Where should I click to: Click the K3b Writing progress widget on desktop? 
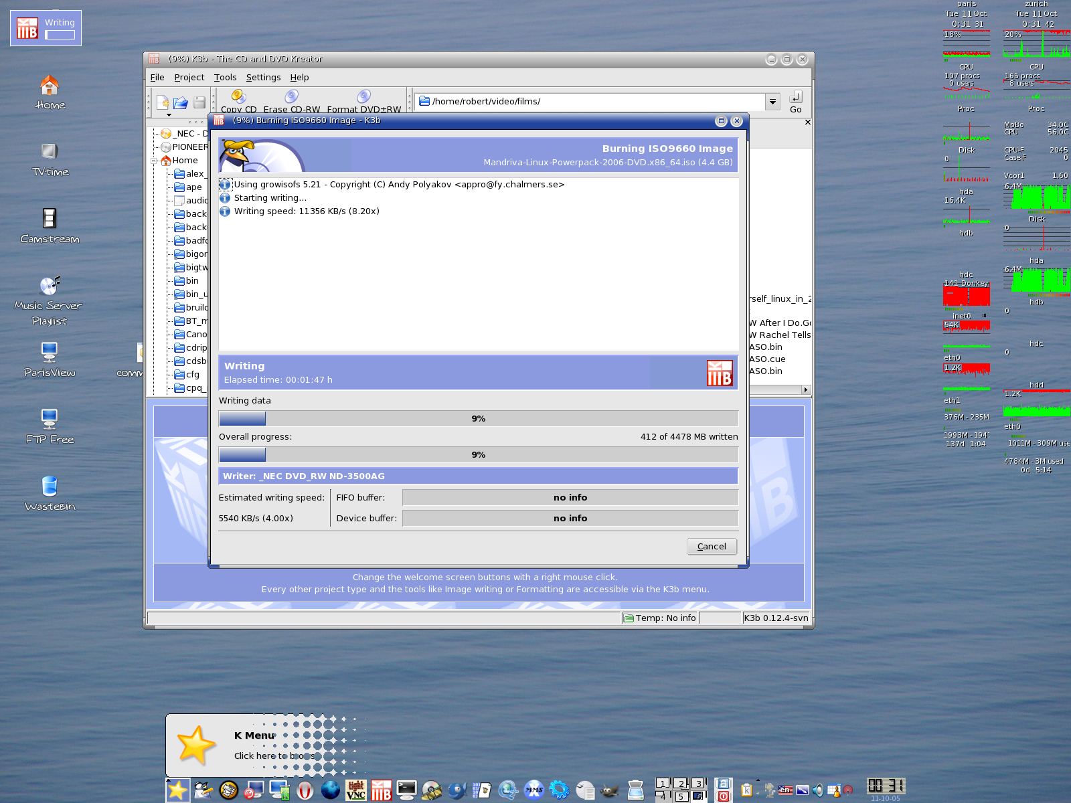[46, 28]
